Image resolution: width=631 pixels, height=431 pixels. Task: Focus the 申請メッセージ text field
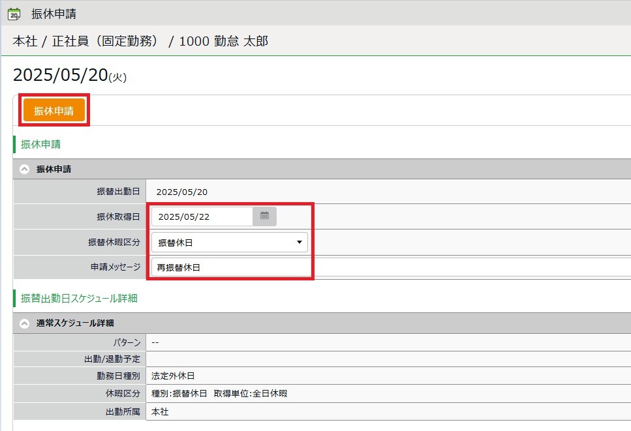click(232, 267)
